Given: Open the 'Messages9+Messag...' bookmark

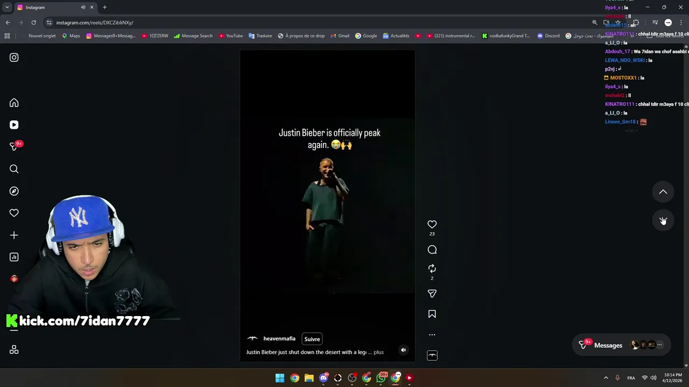Looking at the screenshot, I should tap(111, 36).
